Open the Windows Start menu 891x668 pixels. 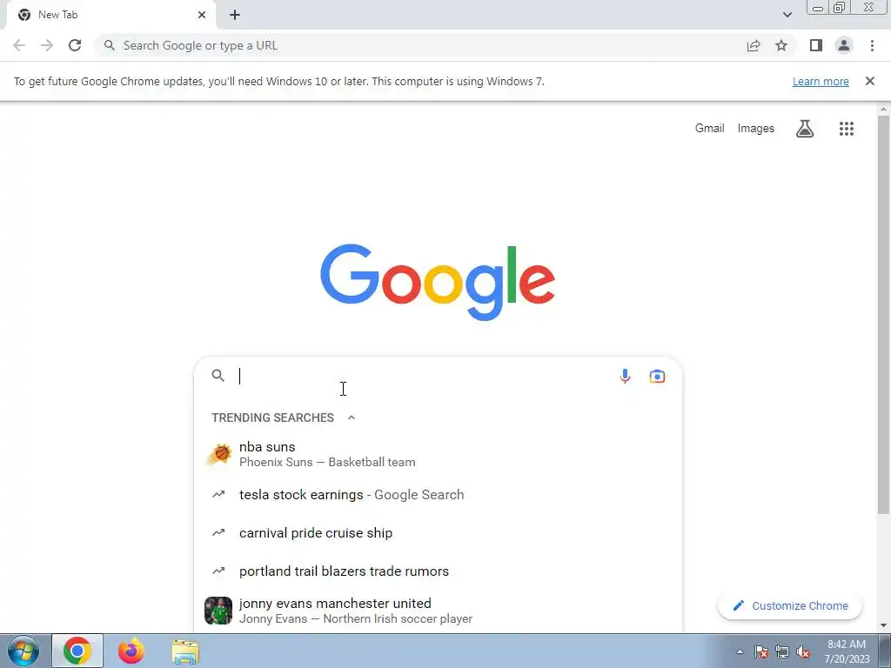(23, 651)
